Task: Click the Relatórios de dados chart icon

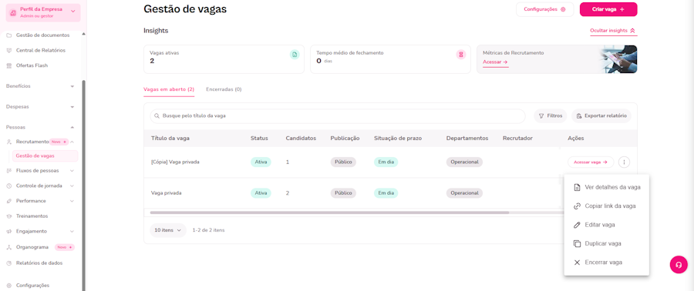Action: tap(8, 263)
